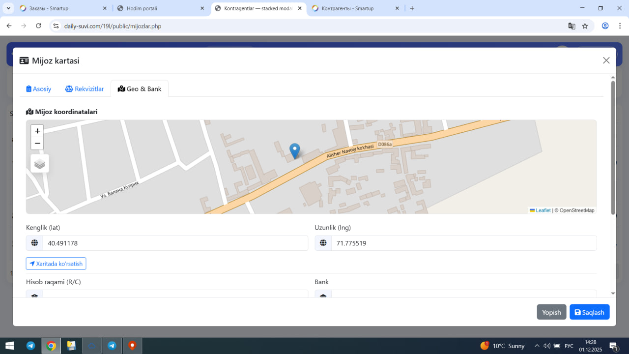629x354 pixels.
Task: Click the Mijoz koordinatalari heading
Action: [x=62, y=112]
